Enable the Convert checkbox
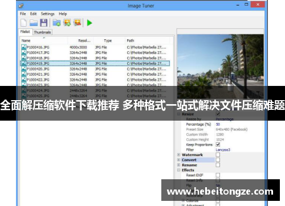The image size is (285, 206). pos(218,160)
